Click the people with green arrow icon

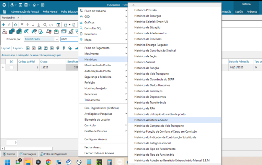(71, 31)
